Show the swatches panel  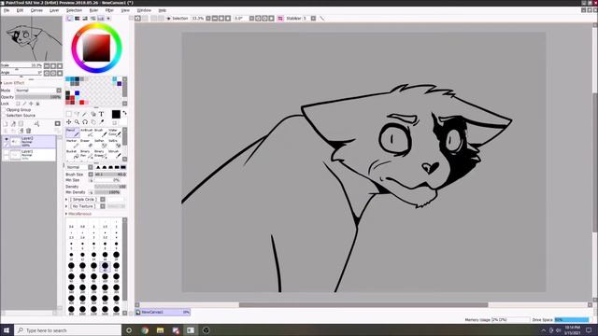101,19
